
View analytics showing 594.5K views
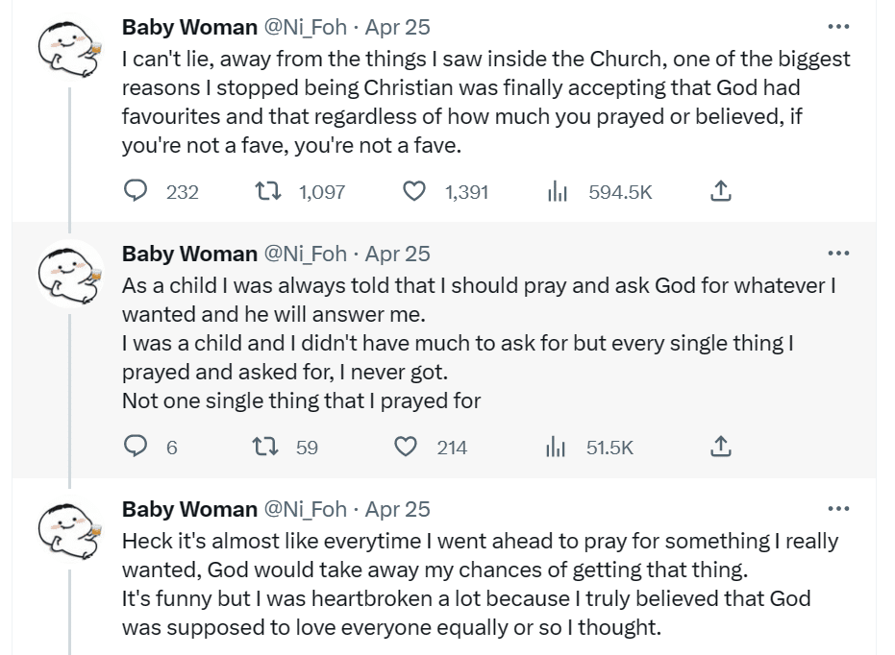pos(555,192)
